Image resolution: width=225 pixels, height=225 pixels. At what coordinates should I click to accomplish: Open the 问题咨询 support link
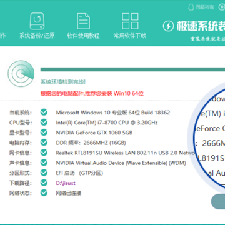(204, 7)
